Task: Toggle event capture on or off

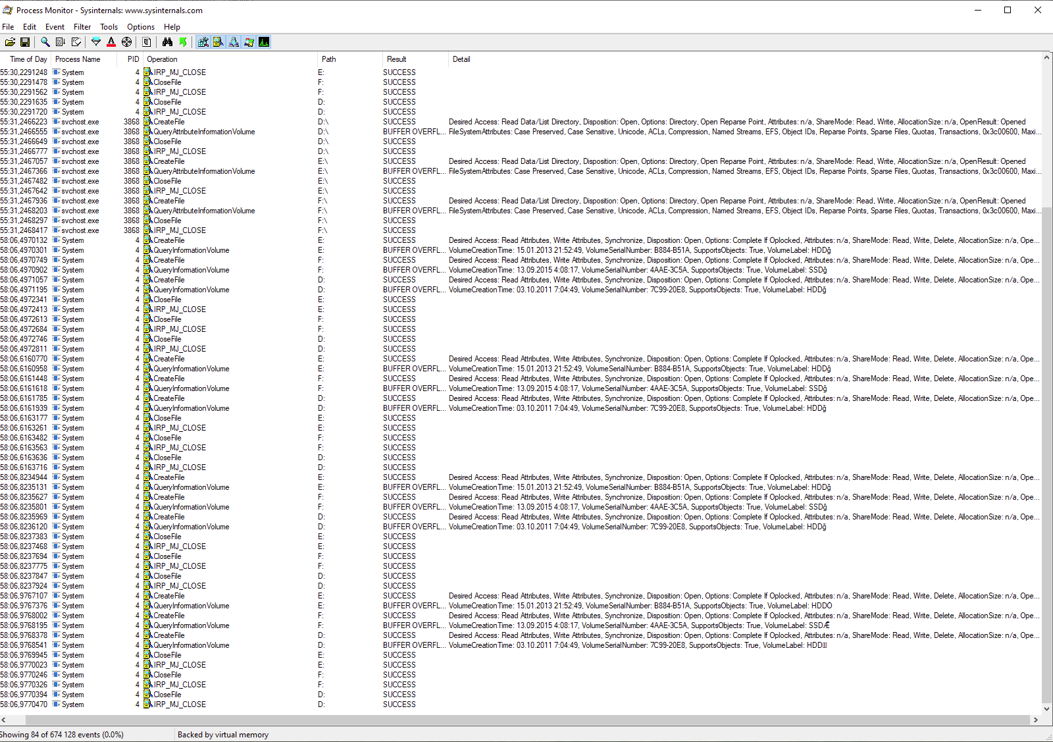Action: [x=45, y=41]
